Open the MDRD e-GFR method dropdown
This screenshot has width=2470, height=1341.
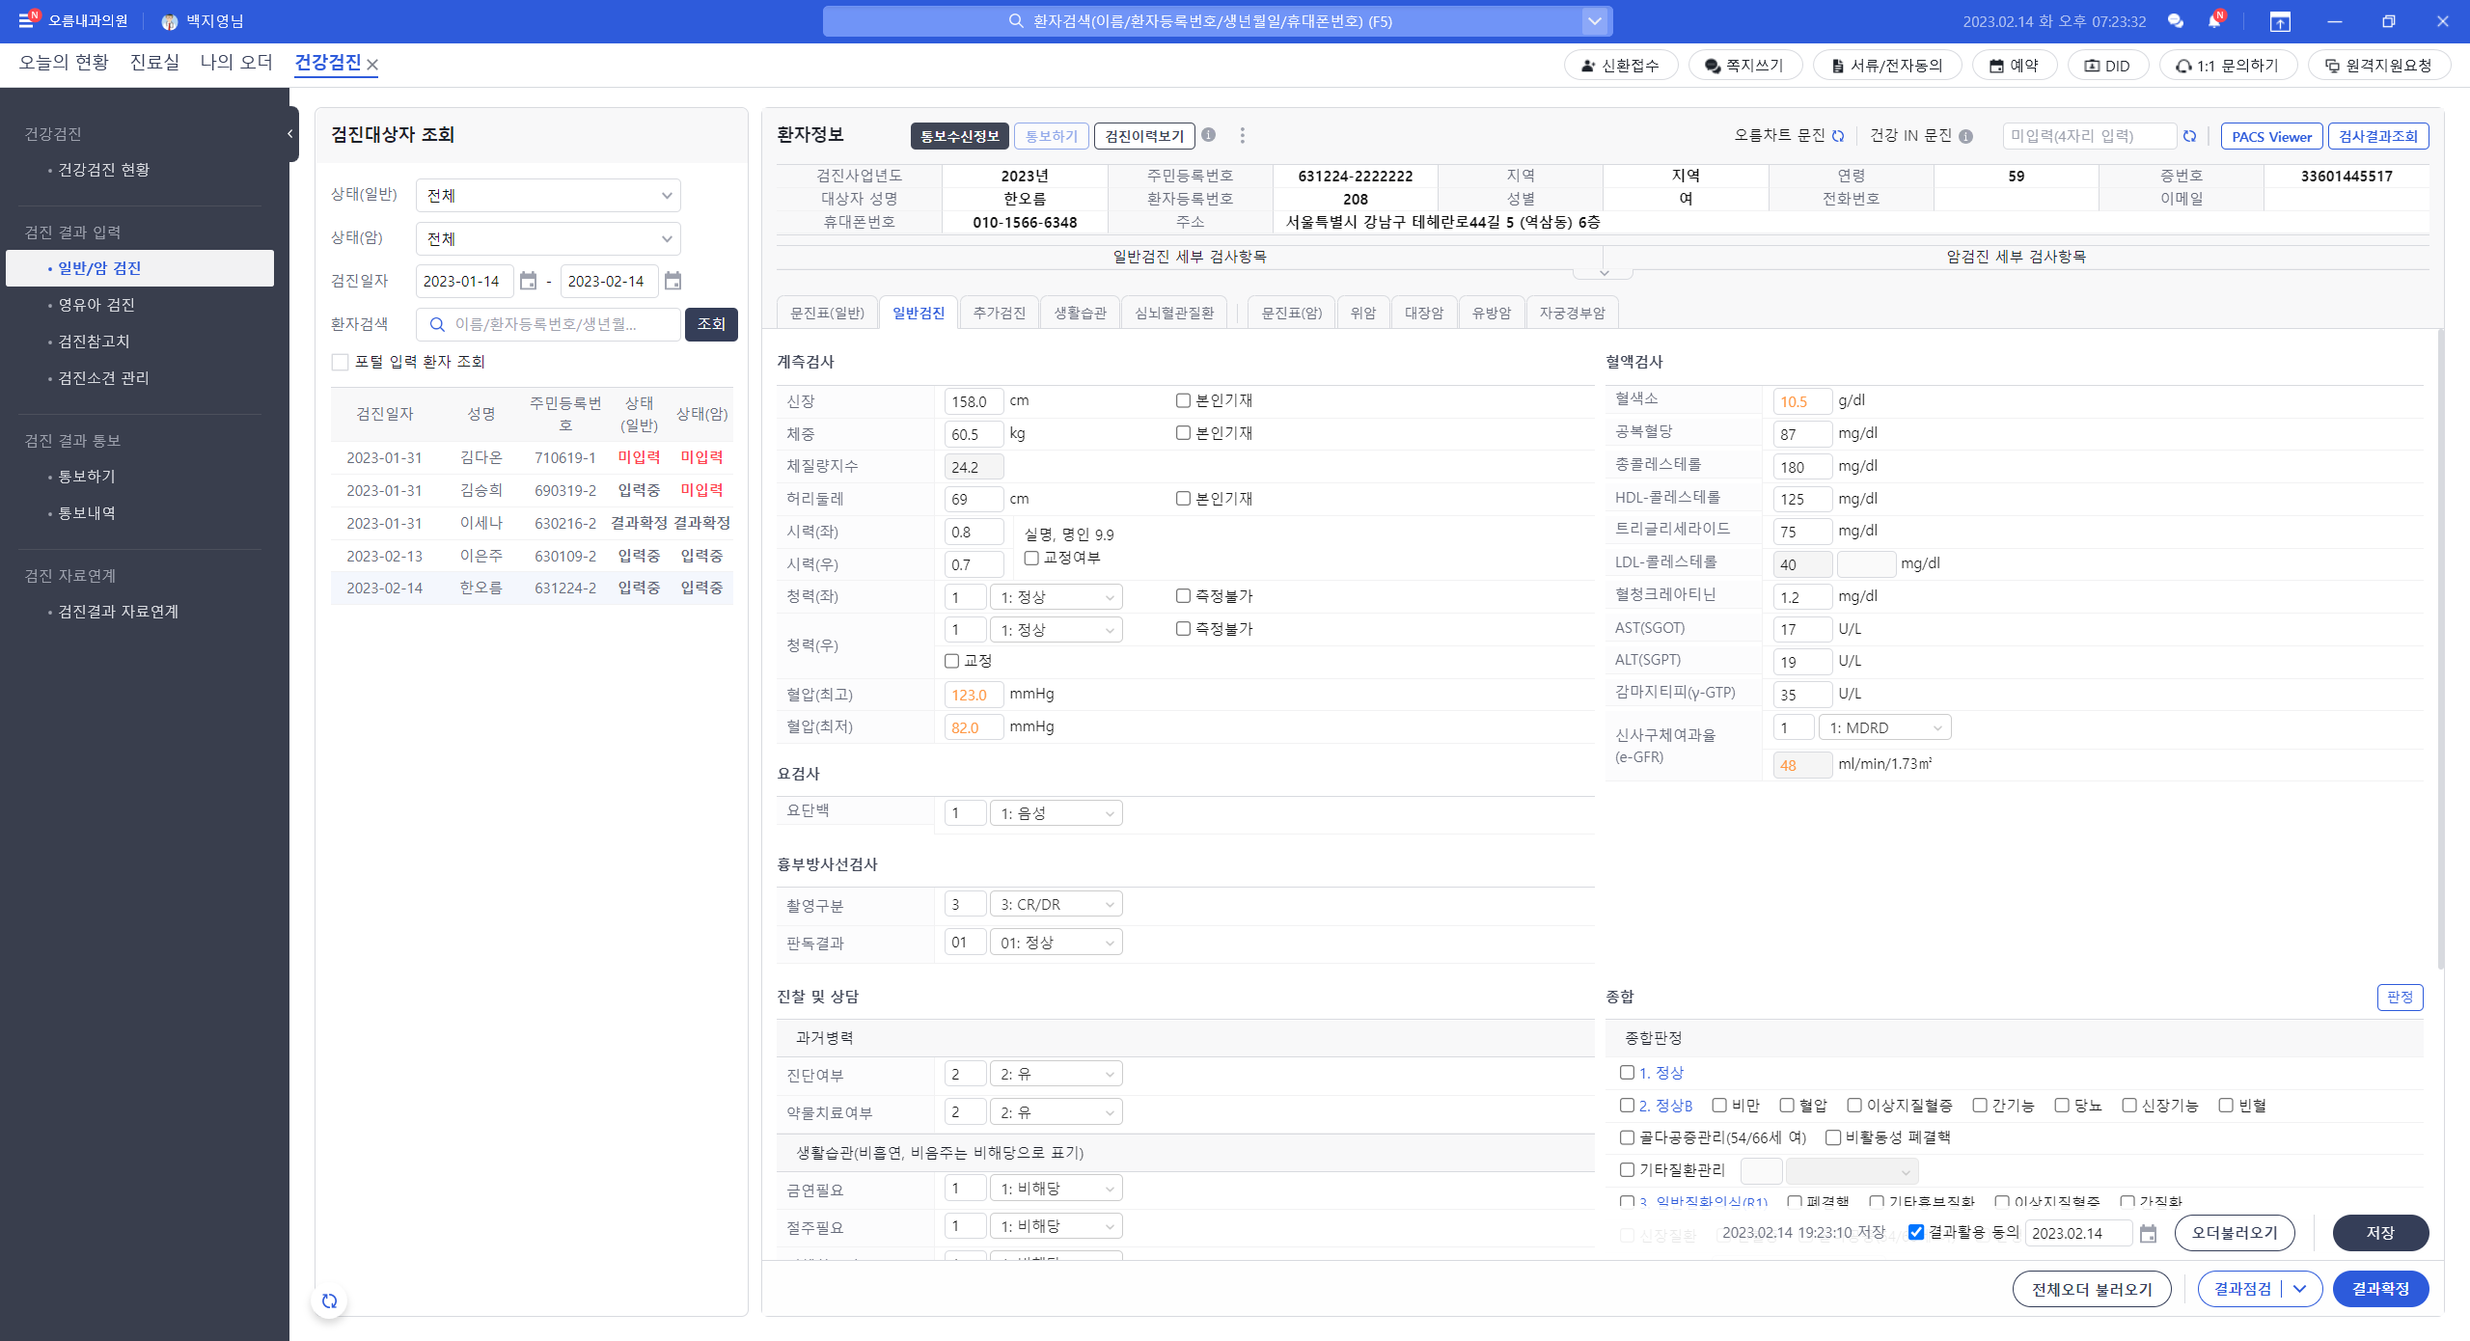[x=1884, y=727]
